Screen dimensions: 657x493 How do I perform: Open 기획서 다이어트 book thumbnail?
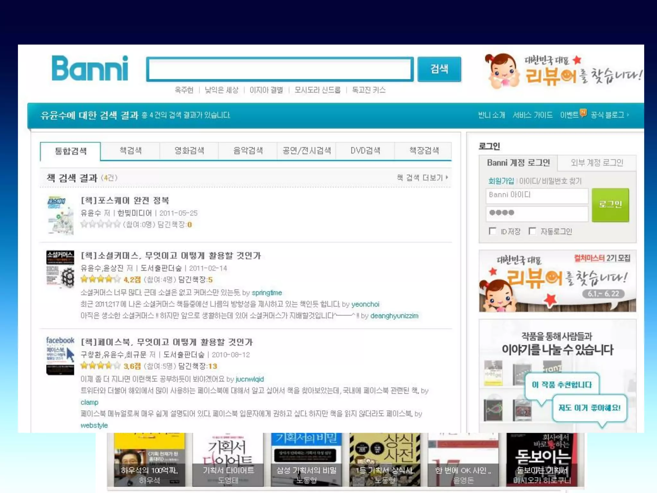point(228,459)
